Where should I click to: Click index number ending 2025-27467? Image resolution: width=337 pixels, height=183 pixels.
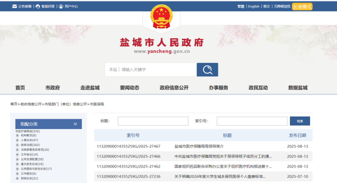tap(129, 146)
